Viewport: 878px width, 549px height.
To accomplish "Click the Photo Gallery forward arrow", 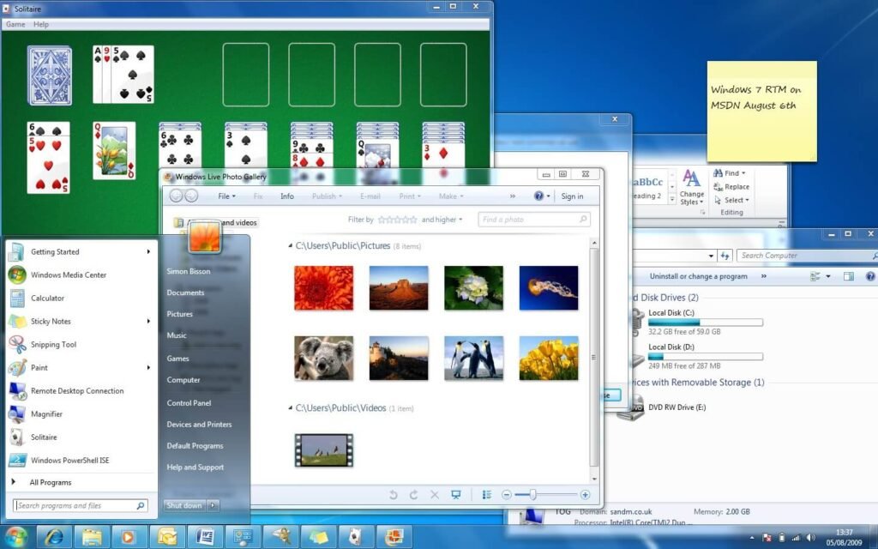I will [191, 196].
